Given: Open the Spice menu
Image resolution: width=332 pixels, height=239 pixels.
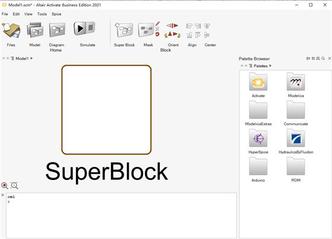Looking at the screenshot, I should tap(56, 14).
